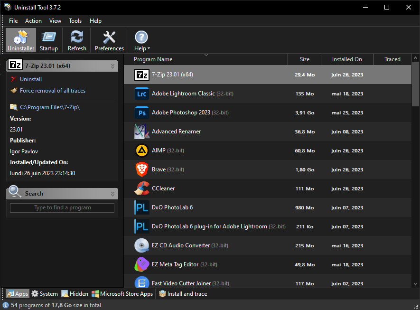Click the scrollbar up arrow
420x310 pixels.
click(415, 58)
